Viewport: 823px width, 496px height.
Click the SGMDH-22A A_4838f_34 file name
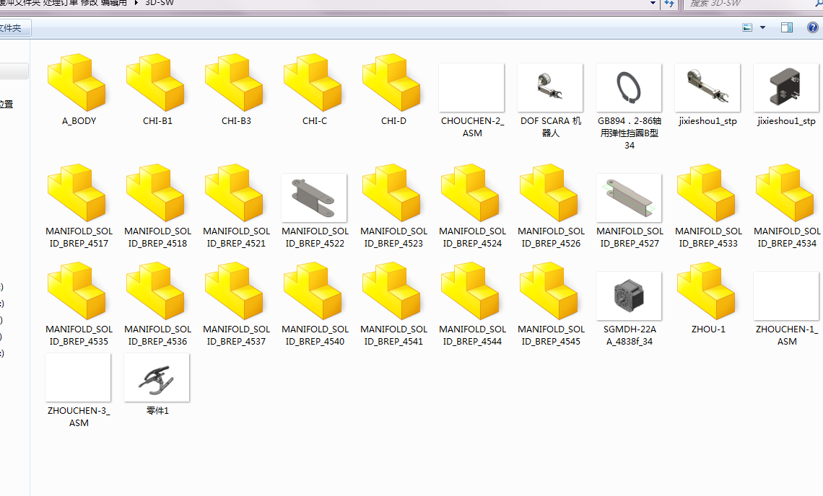630,335
